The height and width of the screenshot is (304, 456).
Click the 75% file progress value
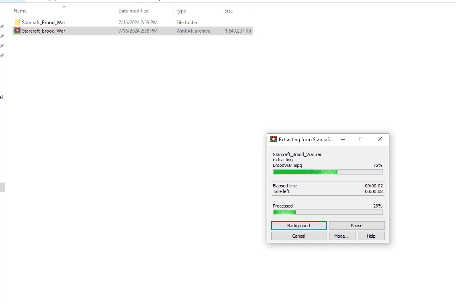click(x=378, y=165)
